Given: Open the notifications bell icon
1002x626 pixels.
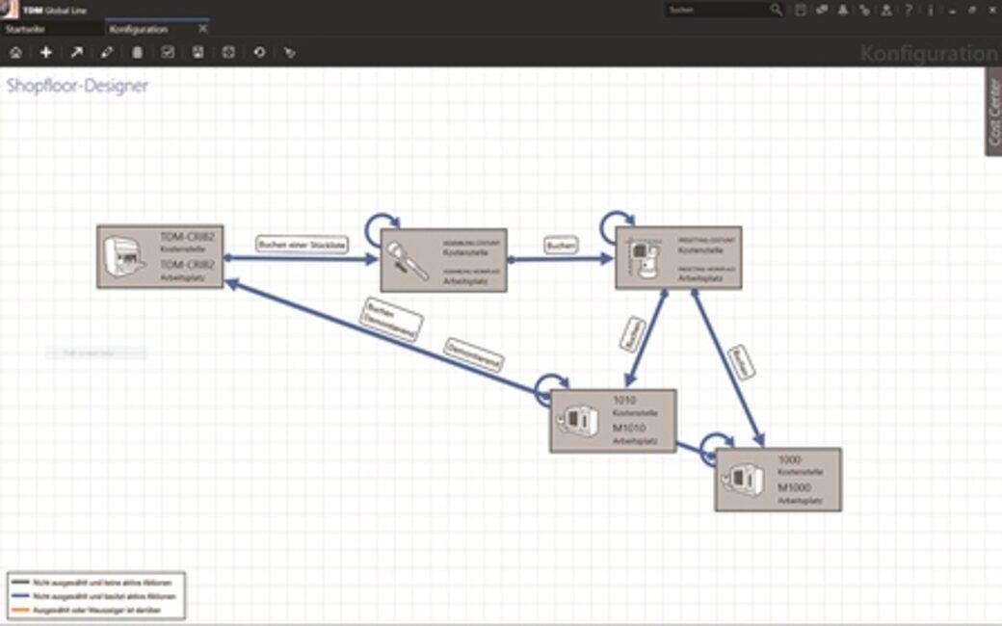Looking at the screenshot, I should point(844,10).
